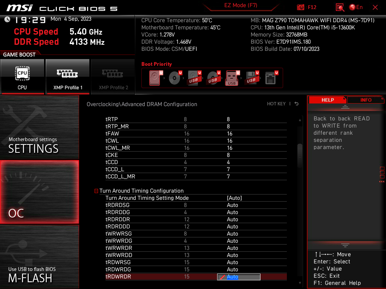
Task: Select the tRDRDDR Auto value
Action: [232, 219]
